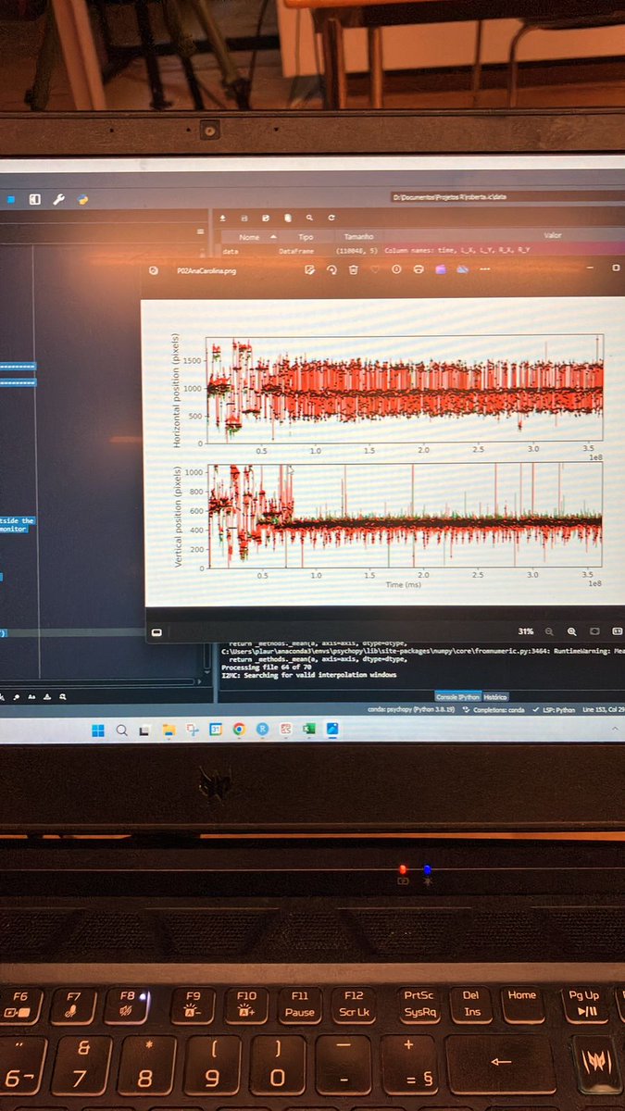Fit image to window icon in Photos
This screenshot has height=1111, width=625.
tap(594, 631)
